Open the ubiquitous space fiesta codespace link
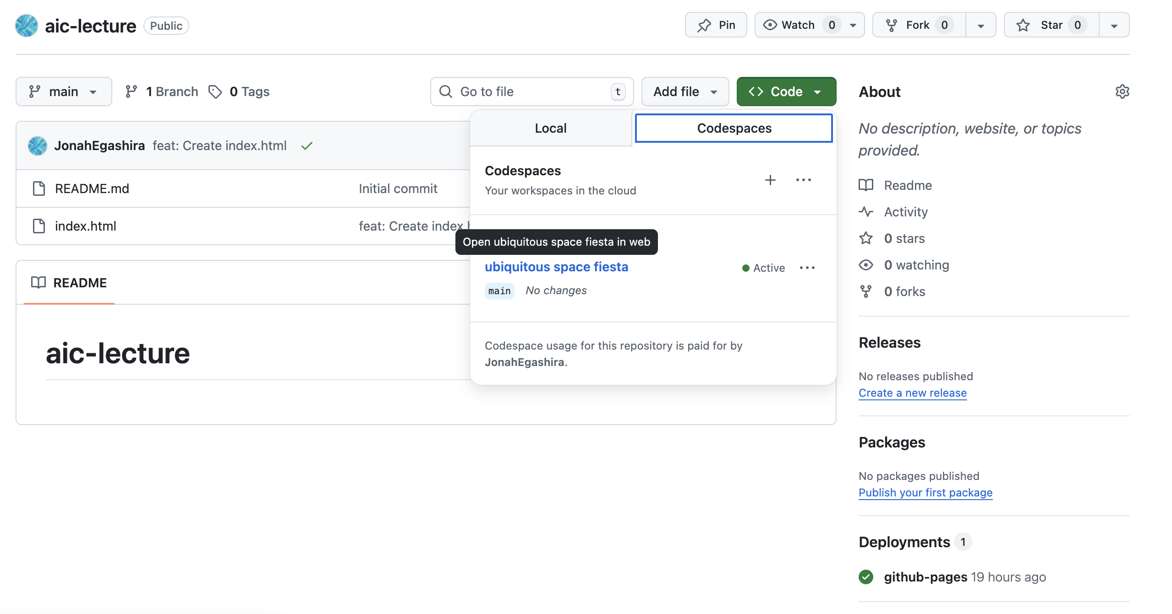 click(556, 267)
